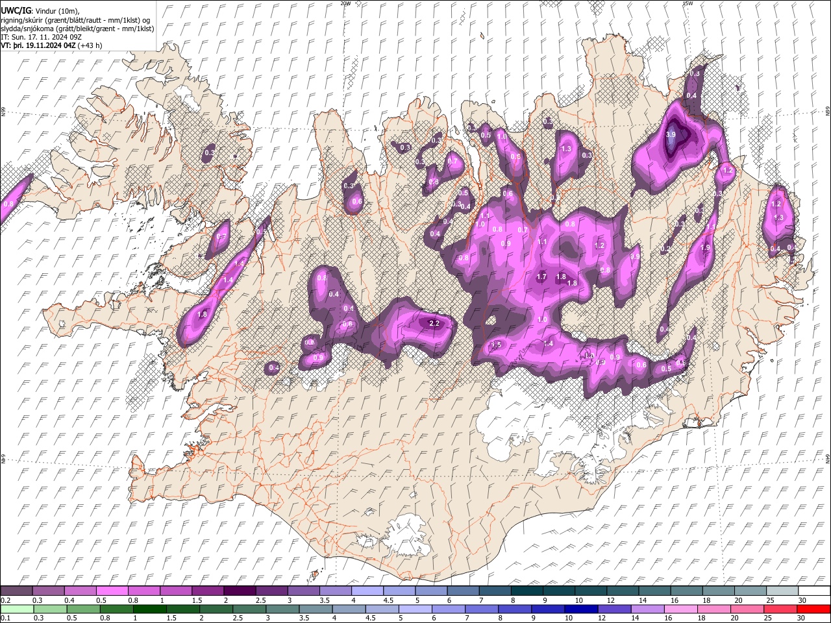Click the bright red lower swatch after 30
Viewport: 831px width, 623px height.
813,609
